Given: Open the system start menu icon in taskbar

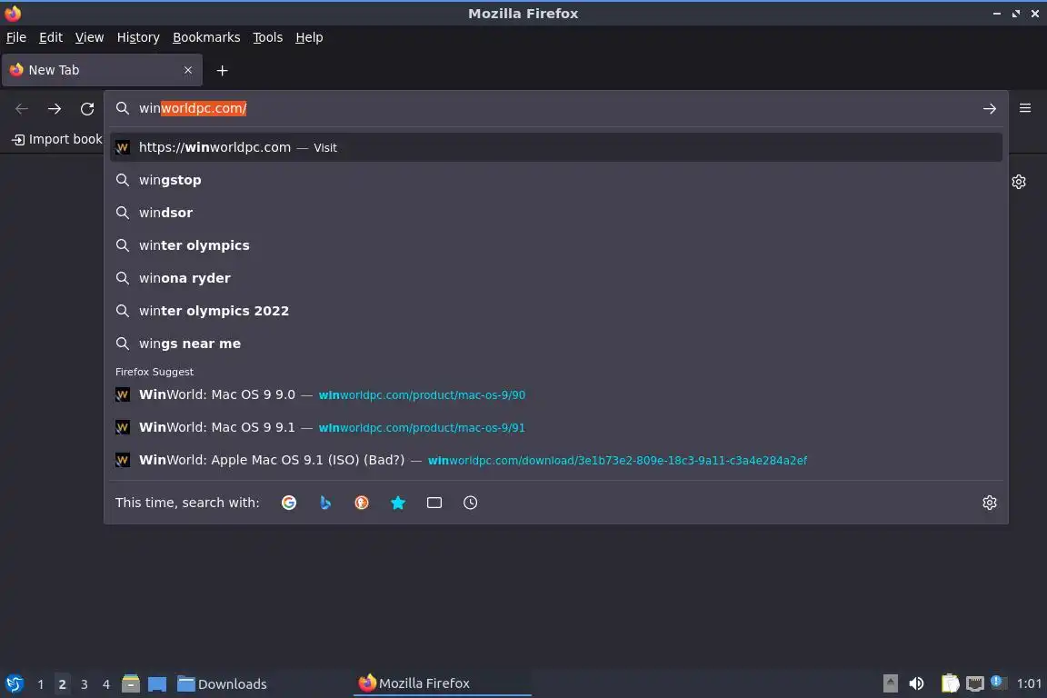Looking at the screenshot, I should pyautogui.click(x=14, y=683).
